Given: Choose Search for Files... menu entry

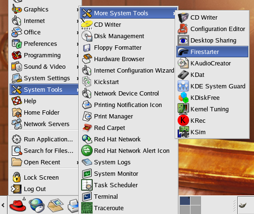Looking at the screenshot, I should pyautogui.click(x=44, y=150).
